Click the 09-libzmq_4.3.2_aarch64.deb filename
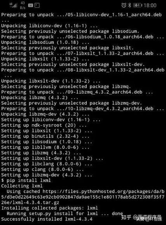 pyautogui.click(x=105, y=92)
